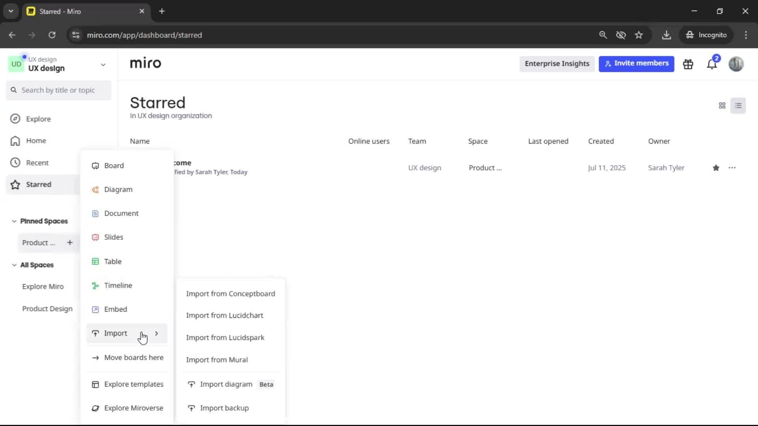Click the Incognito profile indicator
The width and height of the screenshot is (758, 426).
(x=706, y=35)
